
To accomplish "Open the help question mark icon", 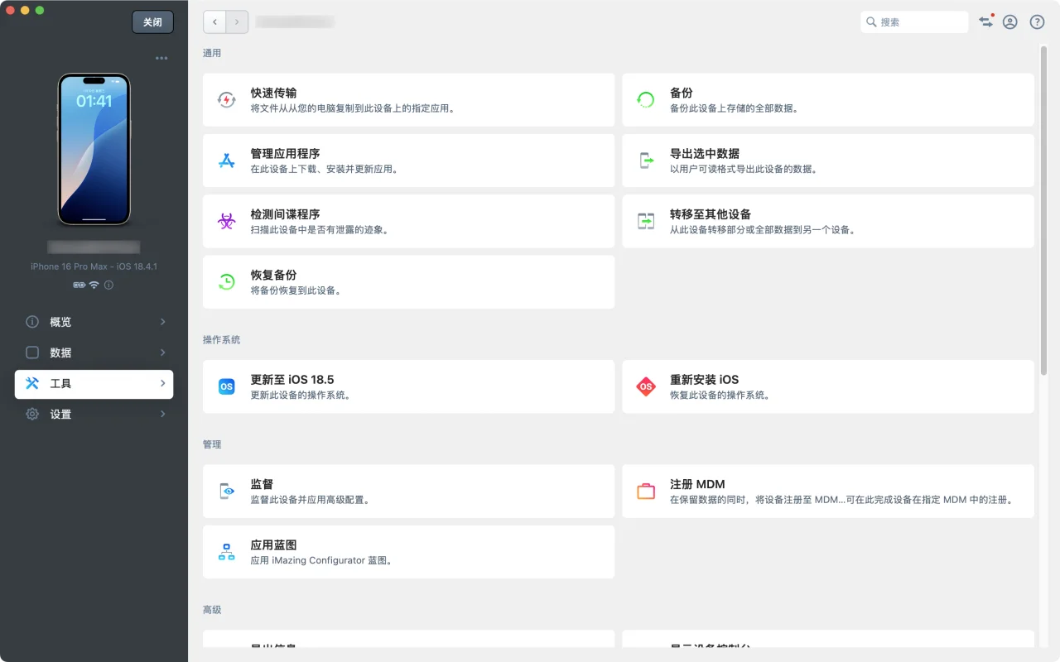I will click(1037, 22).
